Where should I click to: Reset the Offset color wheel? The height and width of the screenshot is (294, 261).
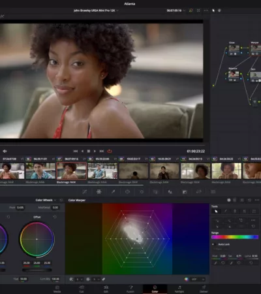pyautogui.click(x=55, y=217)
